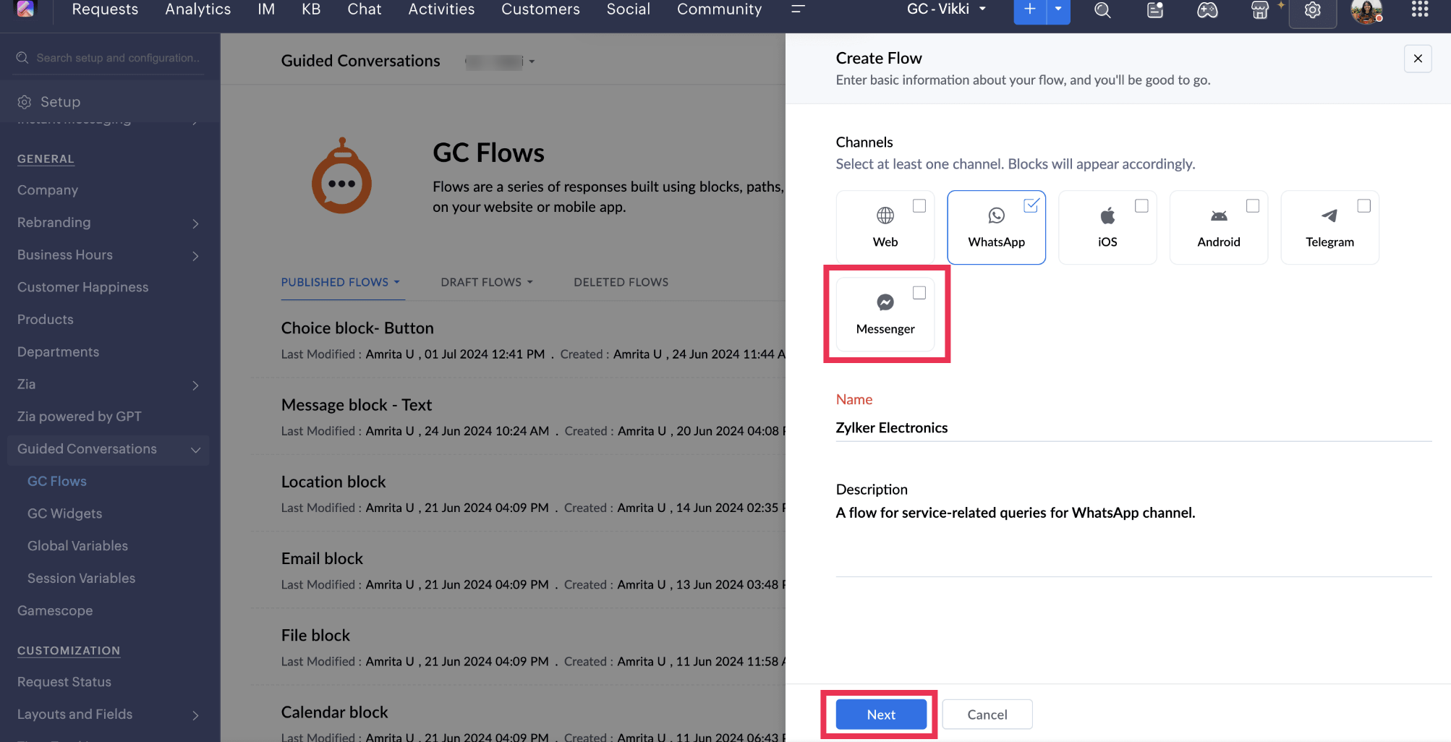Viewport: 1451px width, 742px height.
Task: Open the Social menu
Action: (628, 9)
